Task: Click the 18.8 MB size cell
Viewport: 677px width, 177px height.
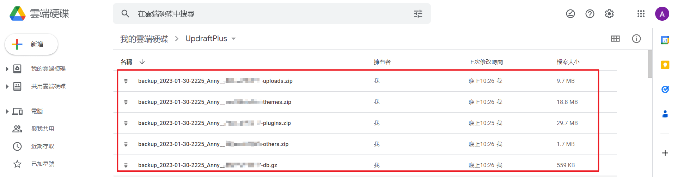Action: pos(567,102)
